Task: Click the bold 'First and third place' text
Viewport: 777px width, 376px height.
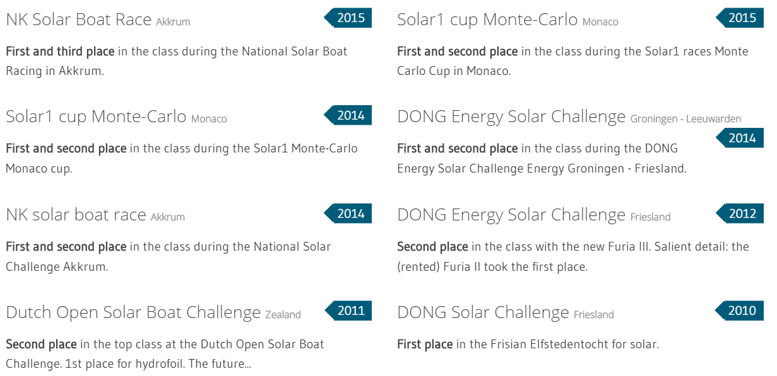Action: [x=60, y=52]
